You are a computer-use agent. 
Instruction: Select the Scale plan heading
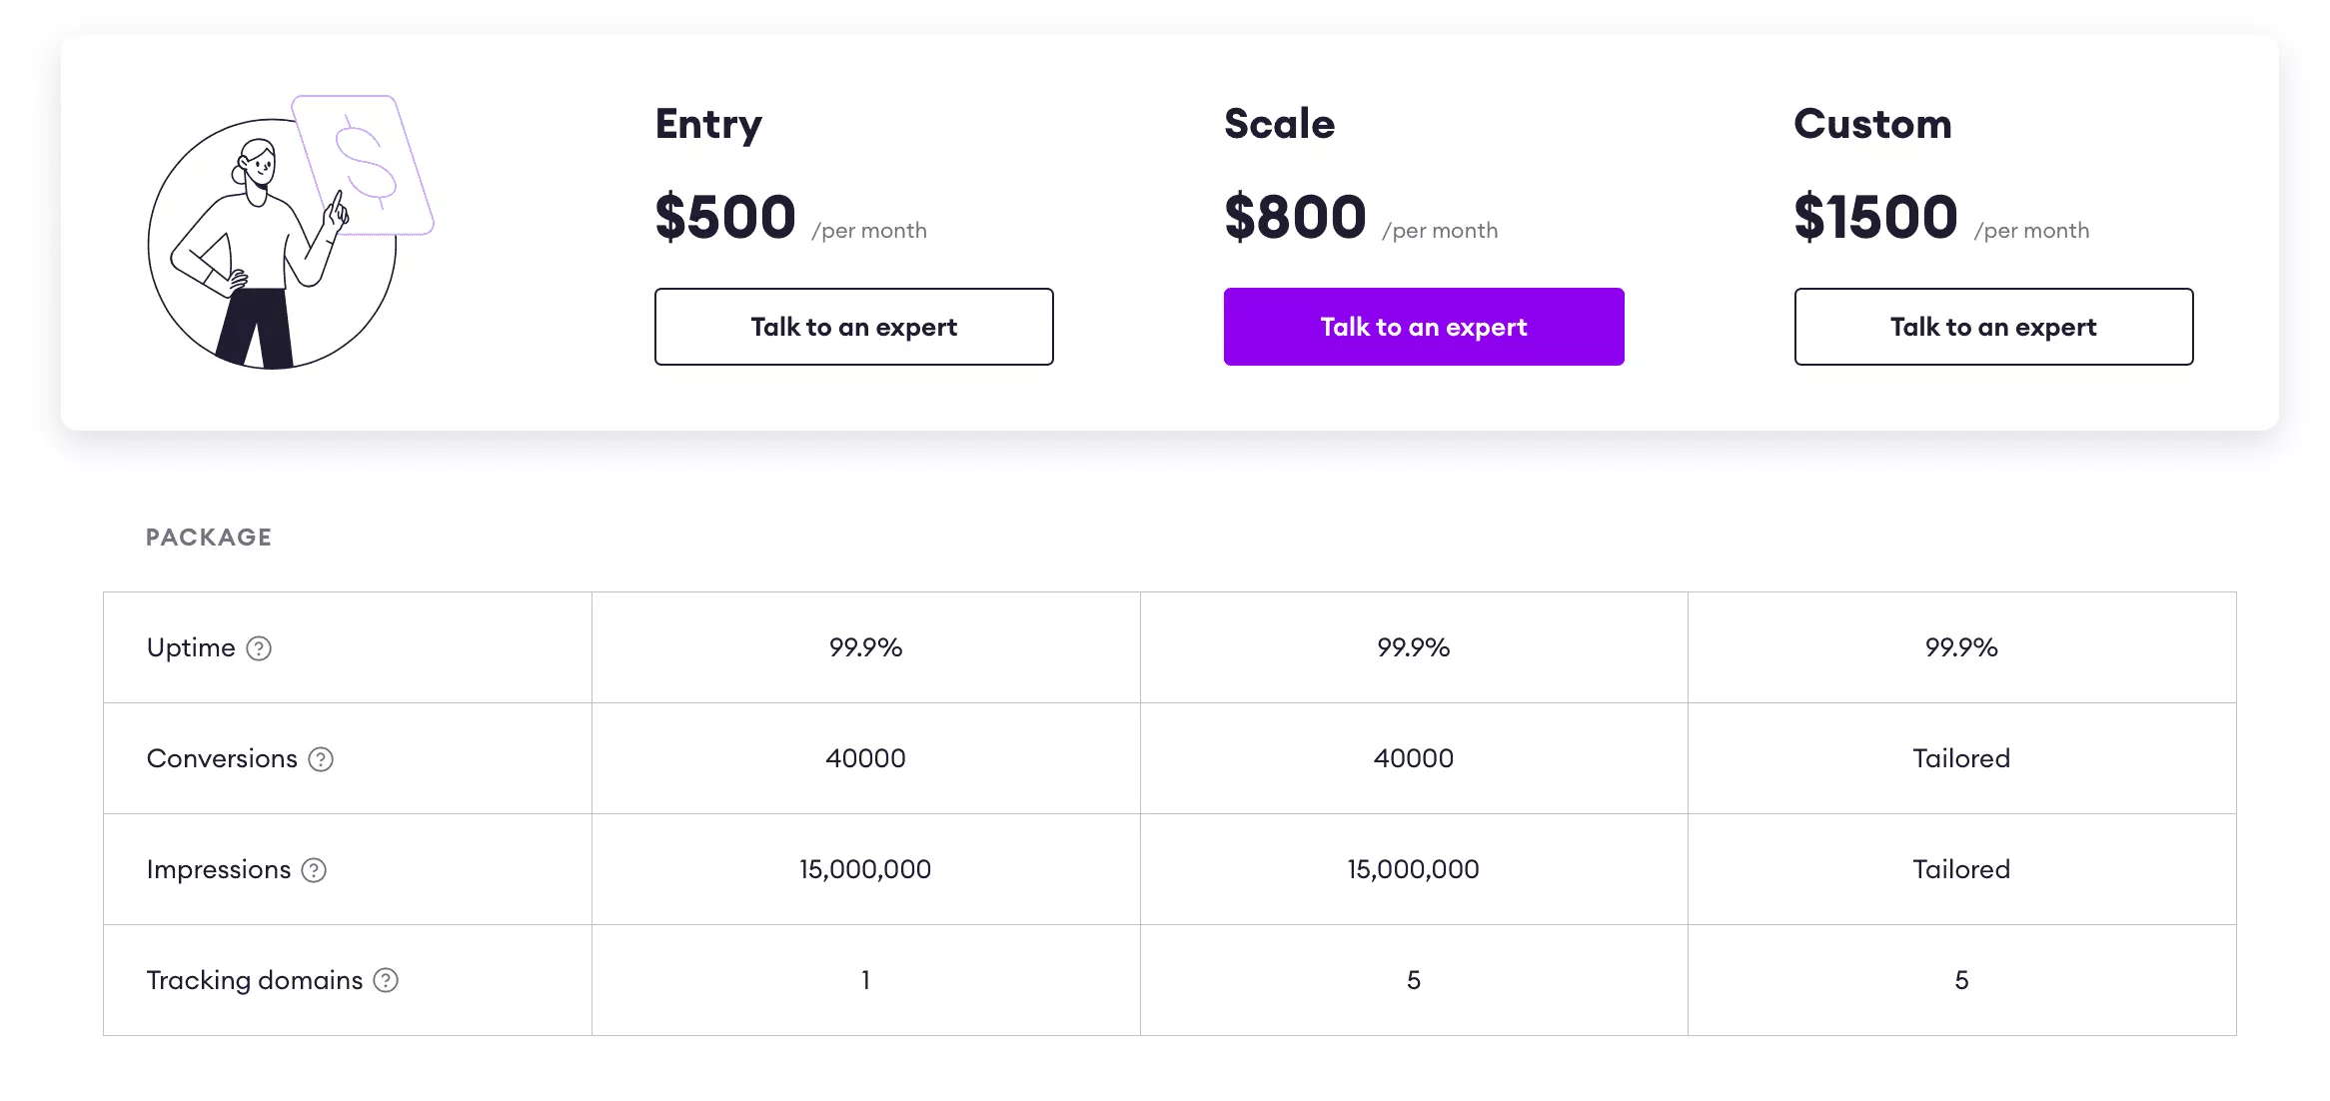[1279, 124]
